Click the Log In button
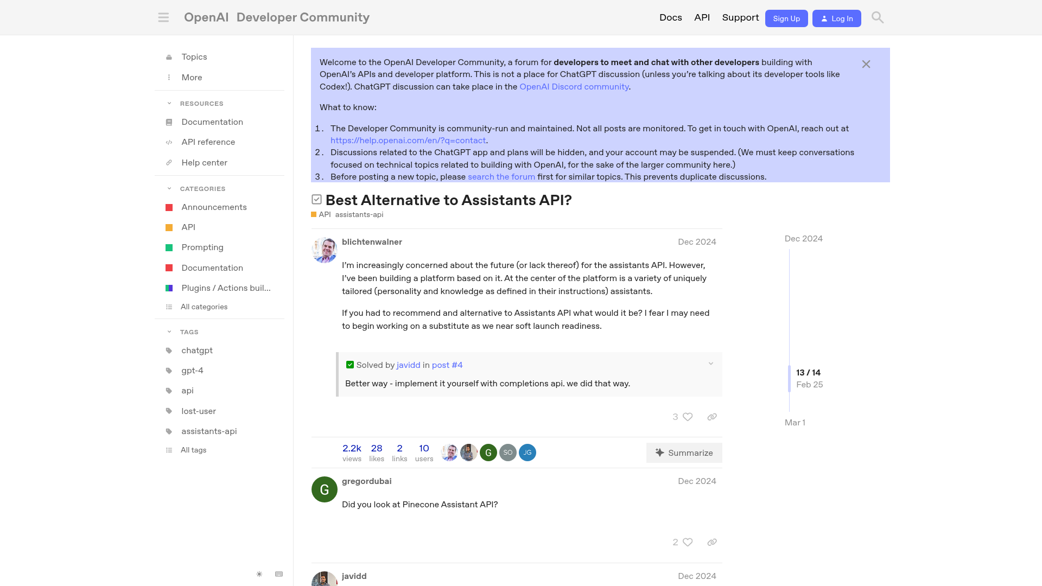This screenshot has height=586, width=1042. tap(836, 18)
